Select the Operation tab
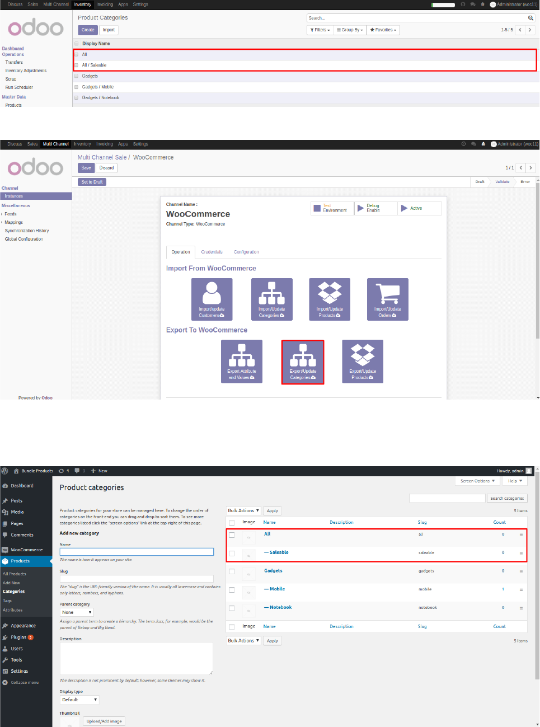Image resolution: width=540 pixels, height=727 pixels. (x=181, y=252)
